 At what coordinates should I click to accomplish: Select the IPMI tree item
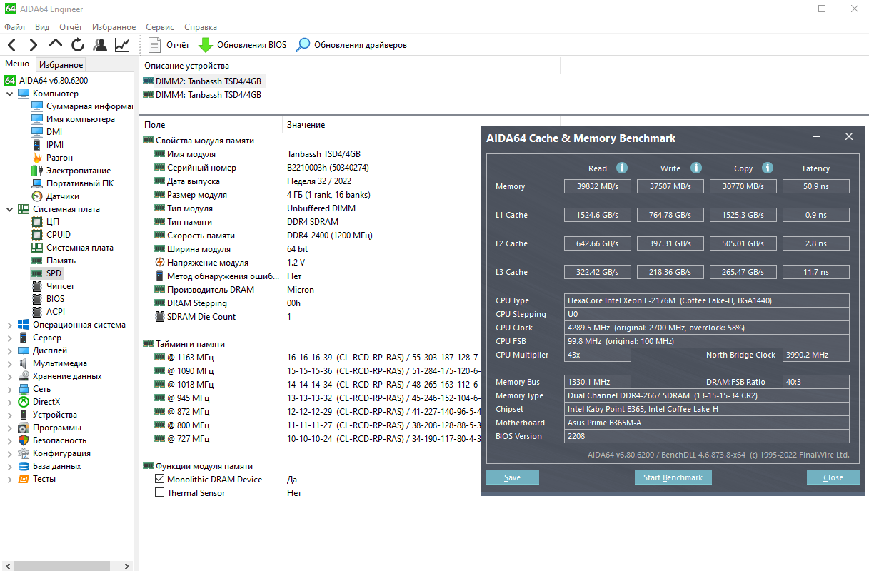coord(48,145)
